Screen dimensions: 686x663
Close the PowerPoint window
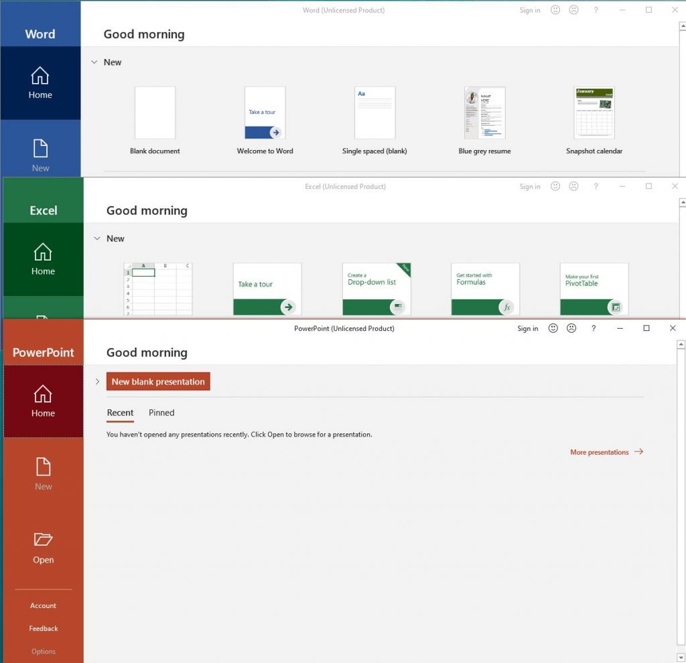pos(673,328)
